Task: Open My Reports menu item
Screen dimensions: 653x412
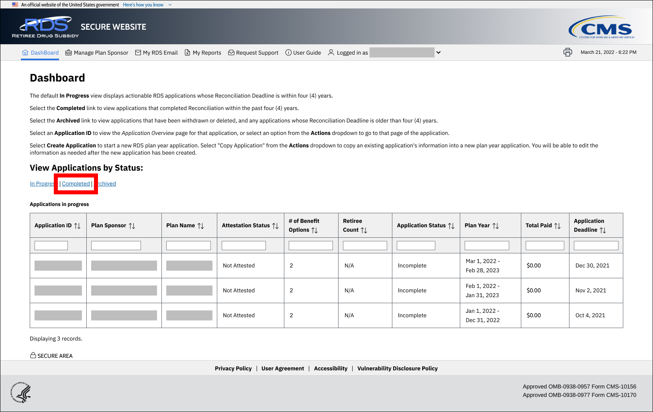Action: 203,53
